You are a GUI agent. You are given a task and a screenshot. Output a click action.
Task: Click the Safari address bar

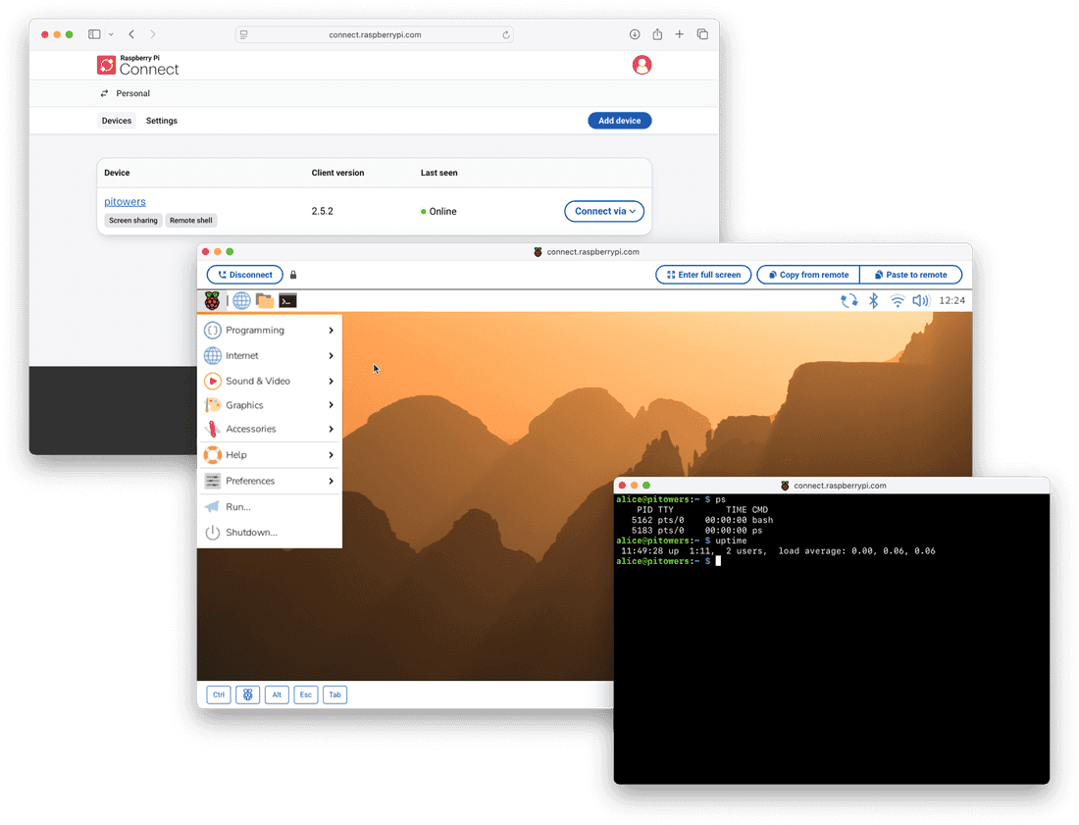[x=376, y=34]
